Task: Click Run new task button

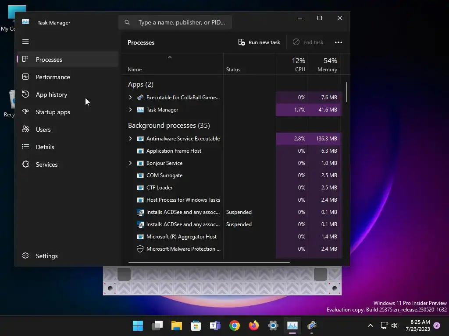Action: point(259,42)
